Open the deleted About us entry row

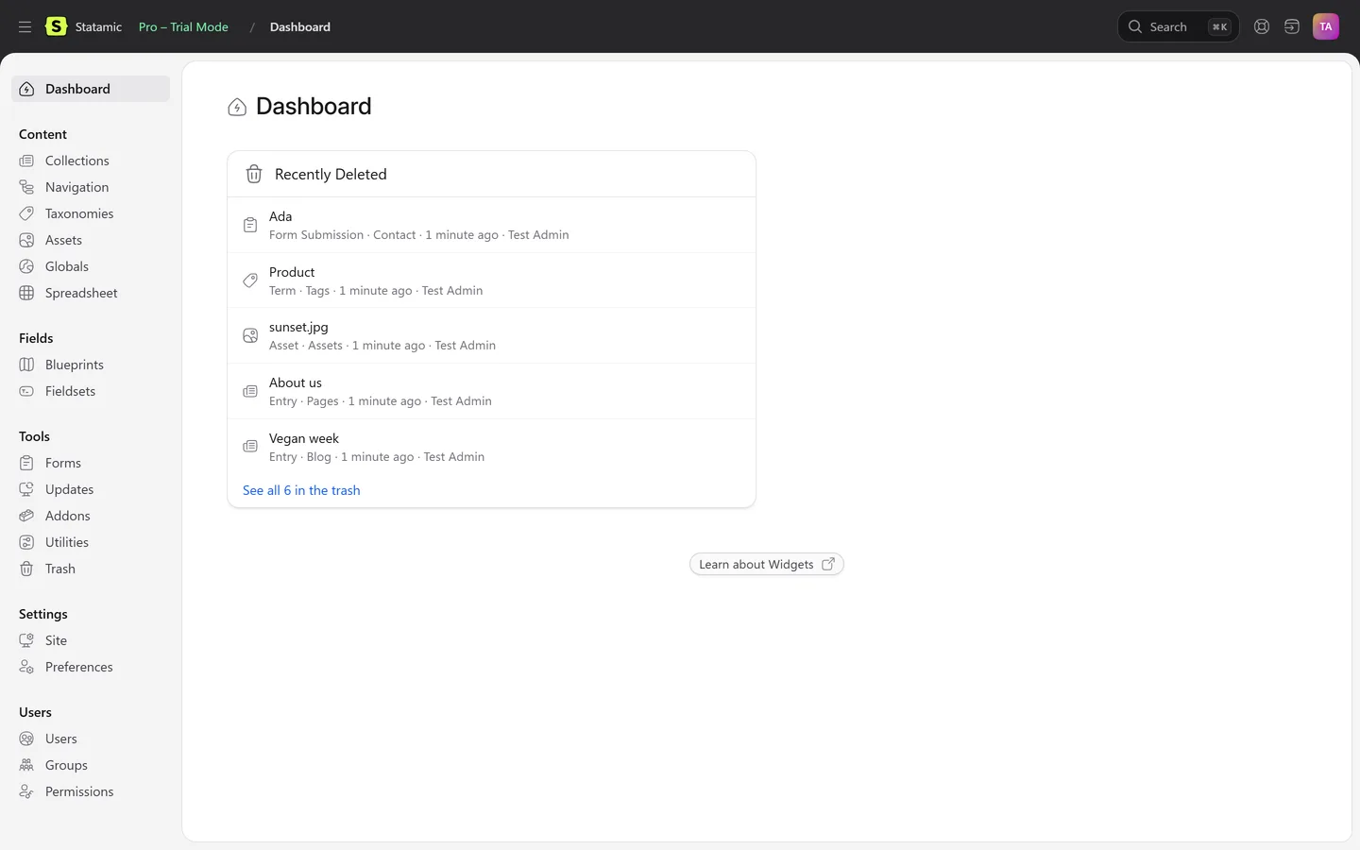click(491, 391)
